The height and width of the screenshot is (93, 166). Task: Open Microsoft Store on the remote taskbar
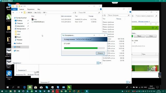pos(36,87)
